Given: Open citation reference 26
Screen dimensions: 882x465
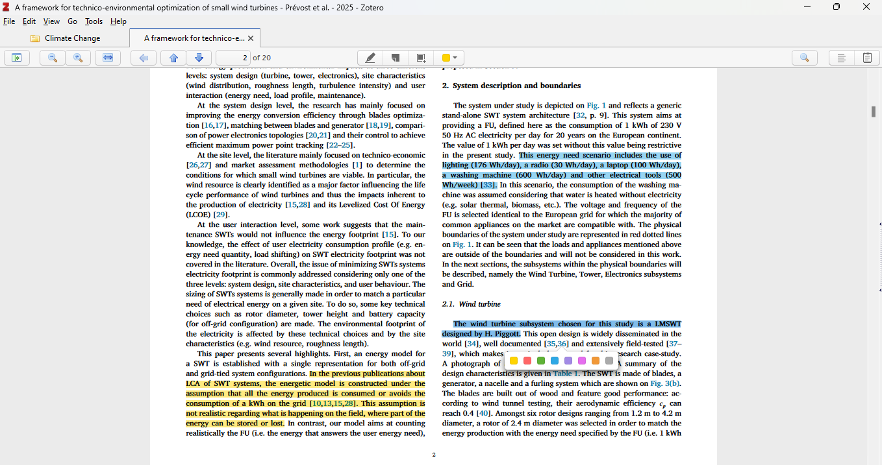Looking at the screenshot, I should pyautogui.click(x=194, y=165).
